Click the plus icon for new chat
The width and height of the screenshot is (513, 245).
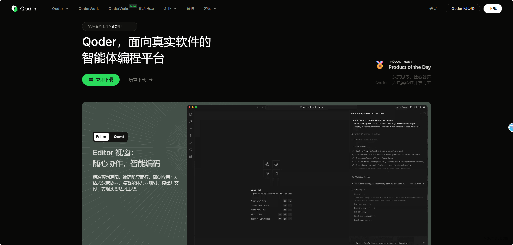pyautogui.click(x=421, y=113)
